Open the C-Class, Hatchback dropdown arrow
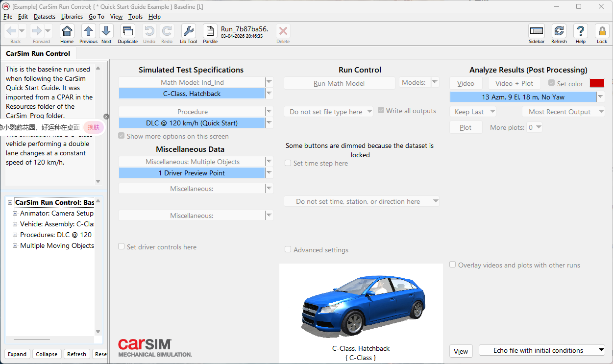 (x=269, y=94)
